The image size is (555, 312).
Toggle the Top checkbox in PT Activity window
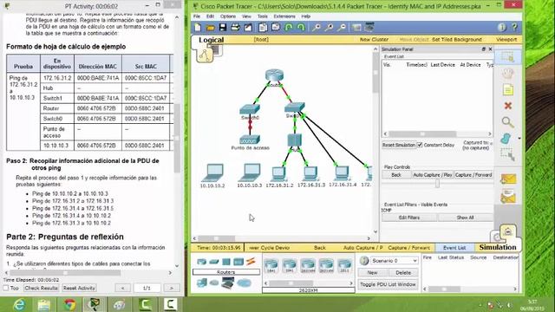click(x=6, y=289)
